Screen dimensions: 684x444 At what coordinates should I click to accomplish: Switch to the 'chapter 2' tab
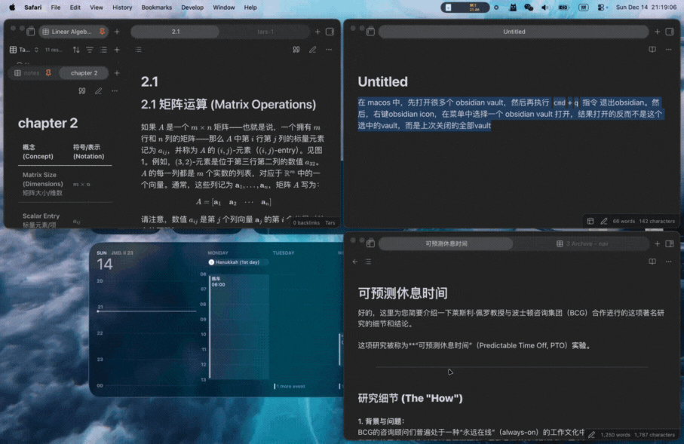84,73
